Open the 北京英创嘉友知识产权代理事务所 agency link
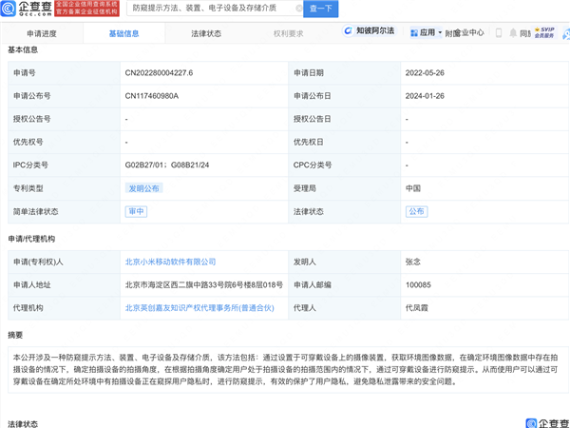This screenshot has width=570, height=428. click(199, 307)
